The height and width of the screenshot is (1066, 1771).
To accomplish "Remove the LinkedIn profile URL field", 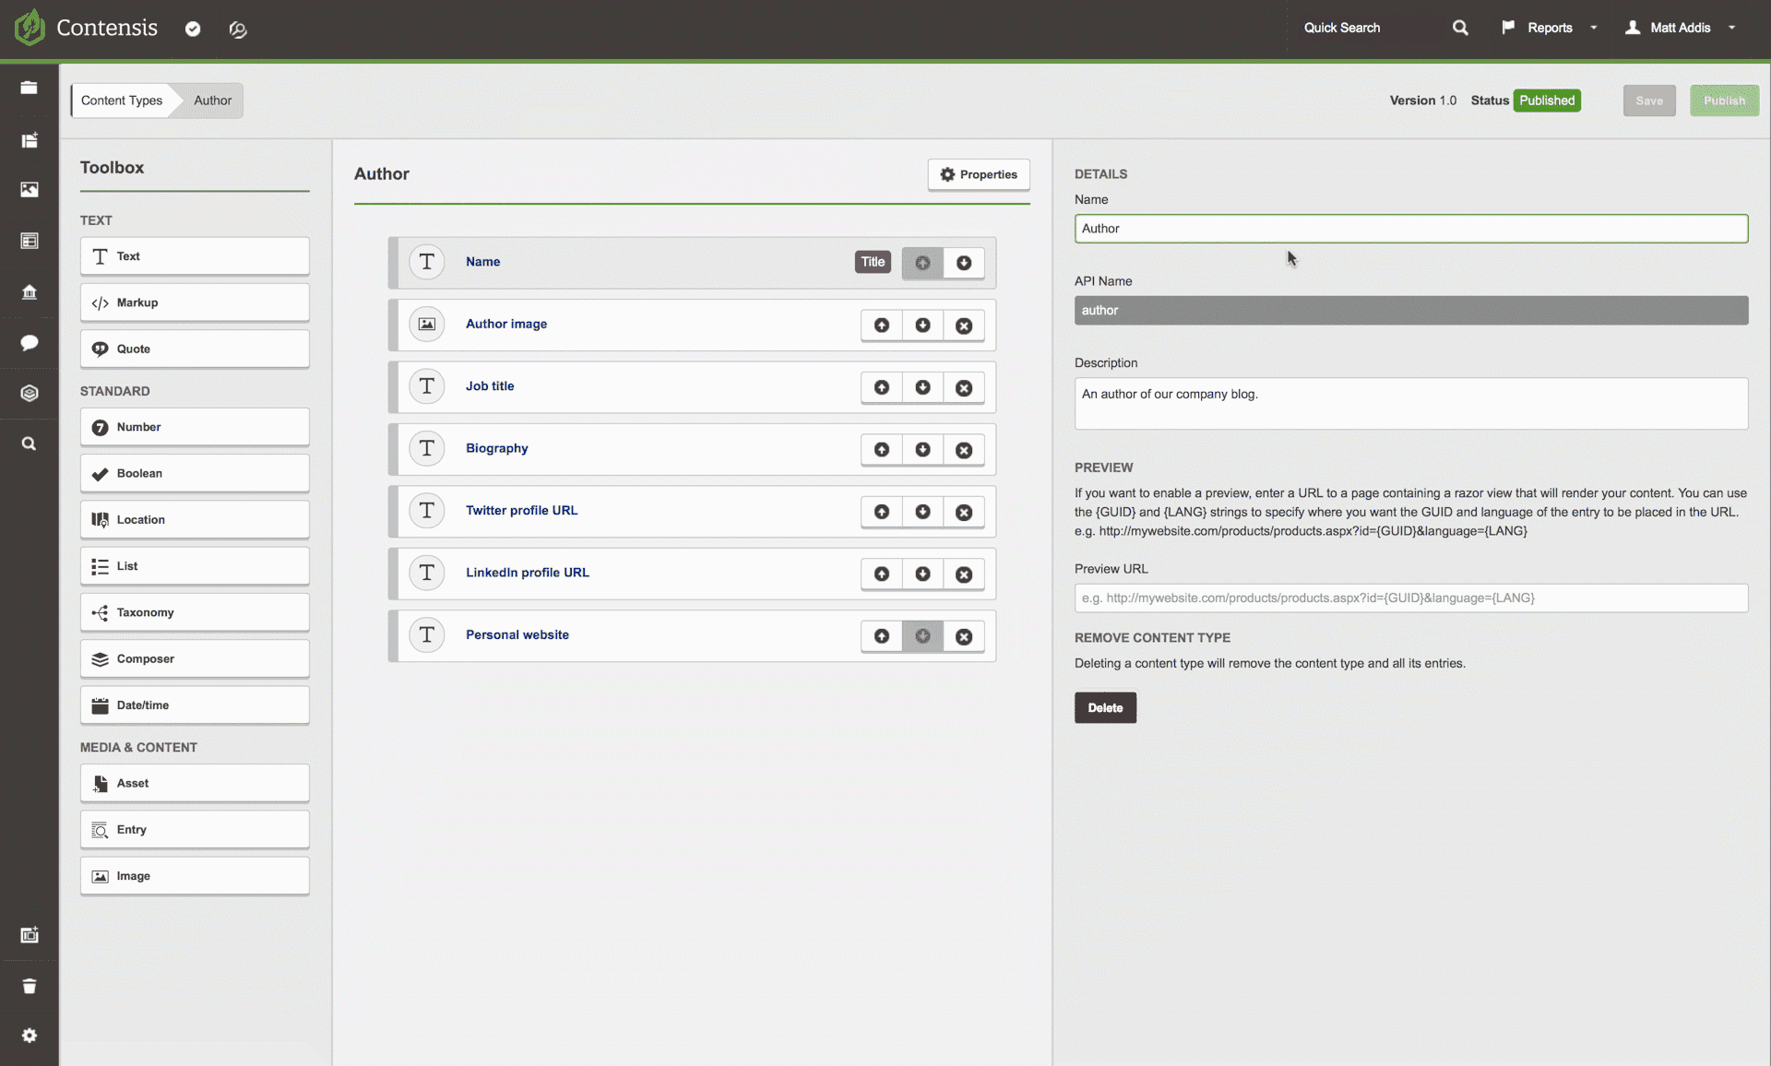I will point(964,574).
